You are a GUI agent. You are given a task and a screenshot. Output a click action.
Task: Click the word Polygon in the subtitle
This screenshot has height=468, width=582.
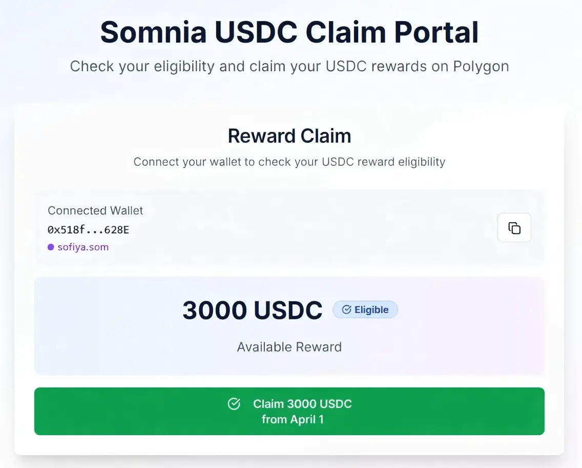pyautogui.click(x=481, y=66)
